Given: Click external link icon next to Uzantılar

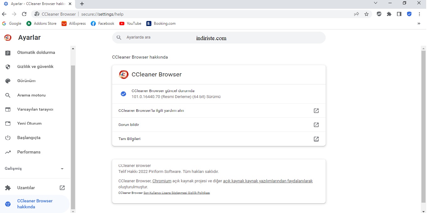Looking at the screenshot, I should 62,188.
